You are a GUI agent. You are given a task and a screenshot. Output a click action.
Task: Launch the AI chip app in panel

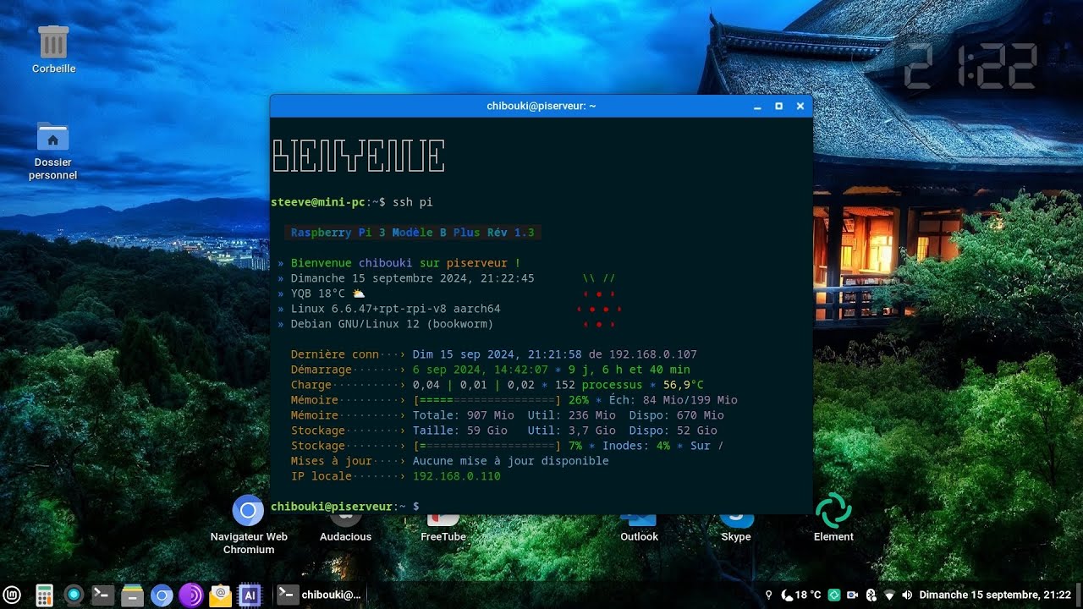pyautogui.click(x=250, y=595)
